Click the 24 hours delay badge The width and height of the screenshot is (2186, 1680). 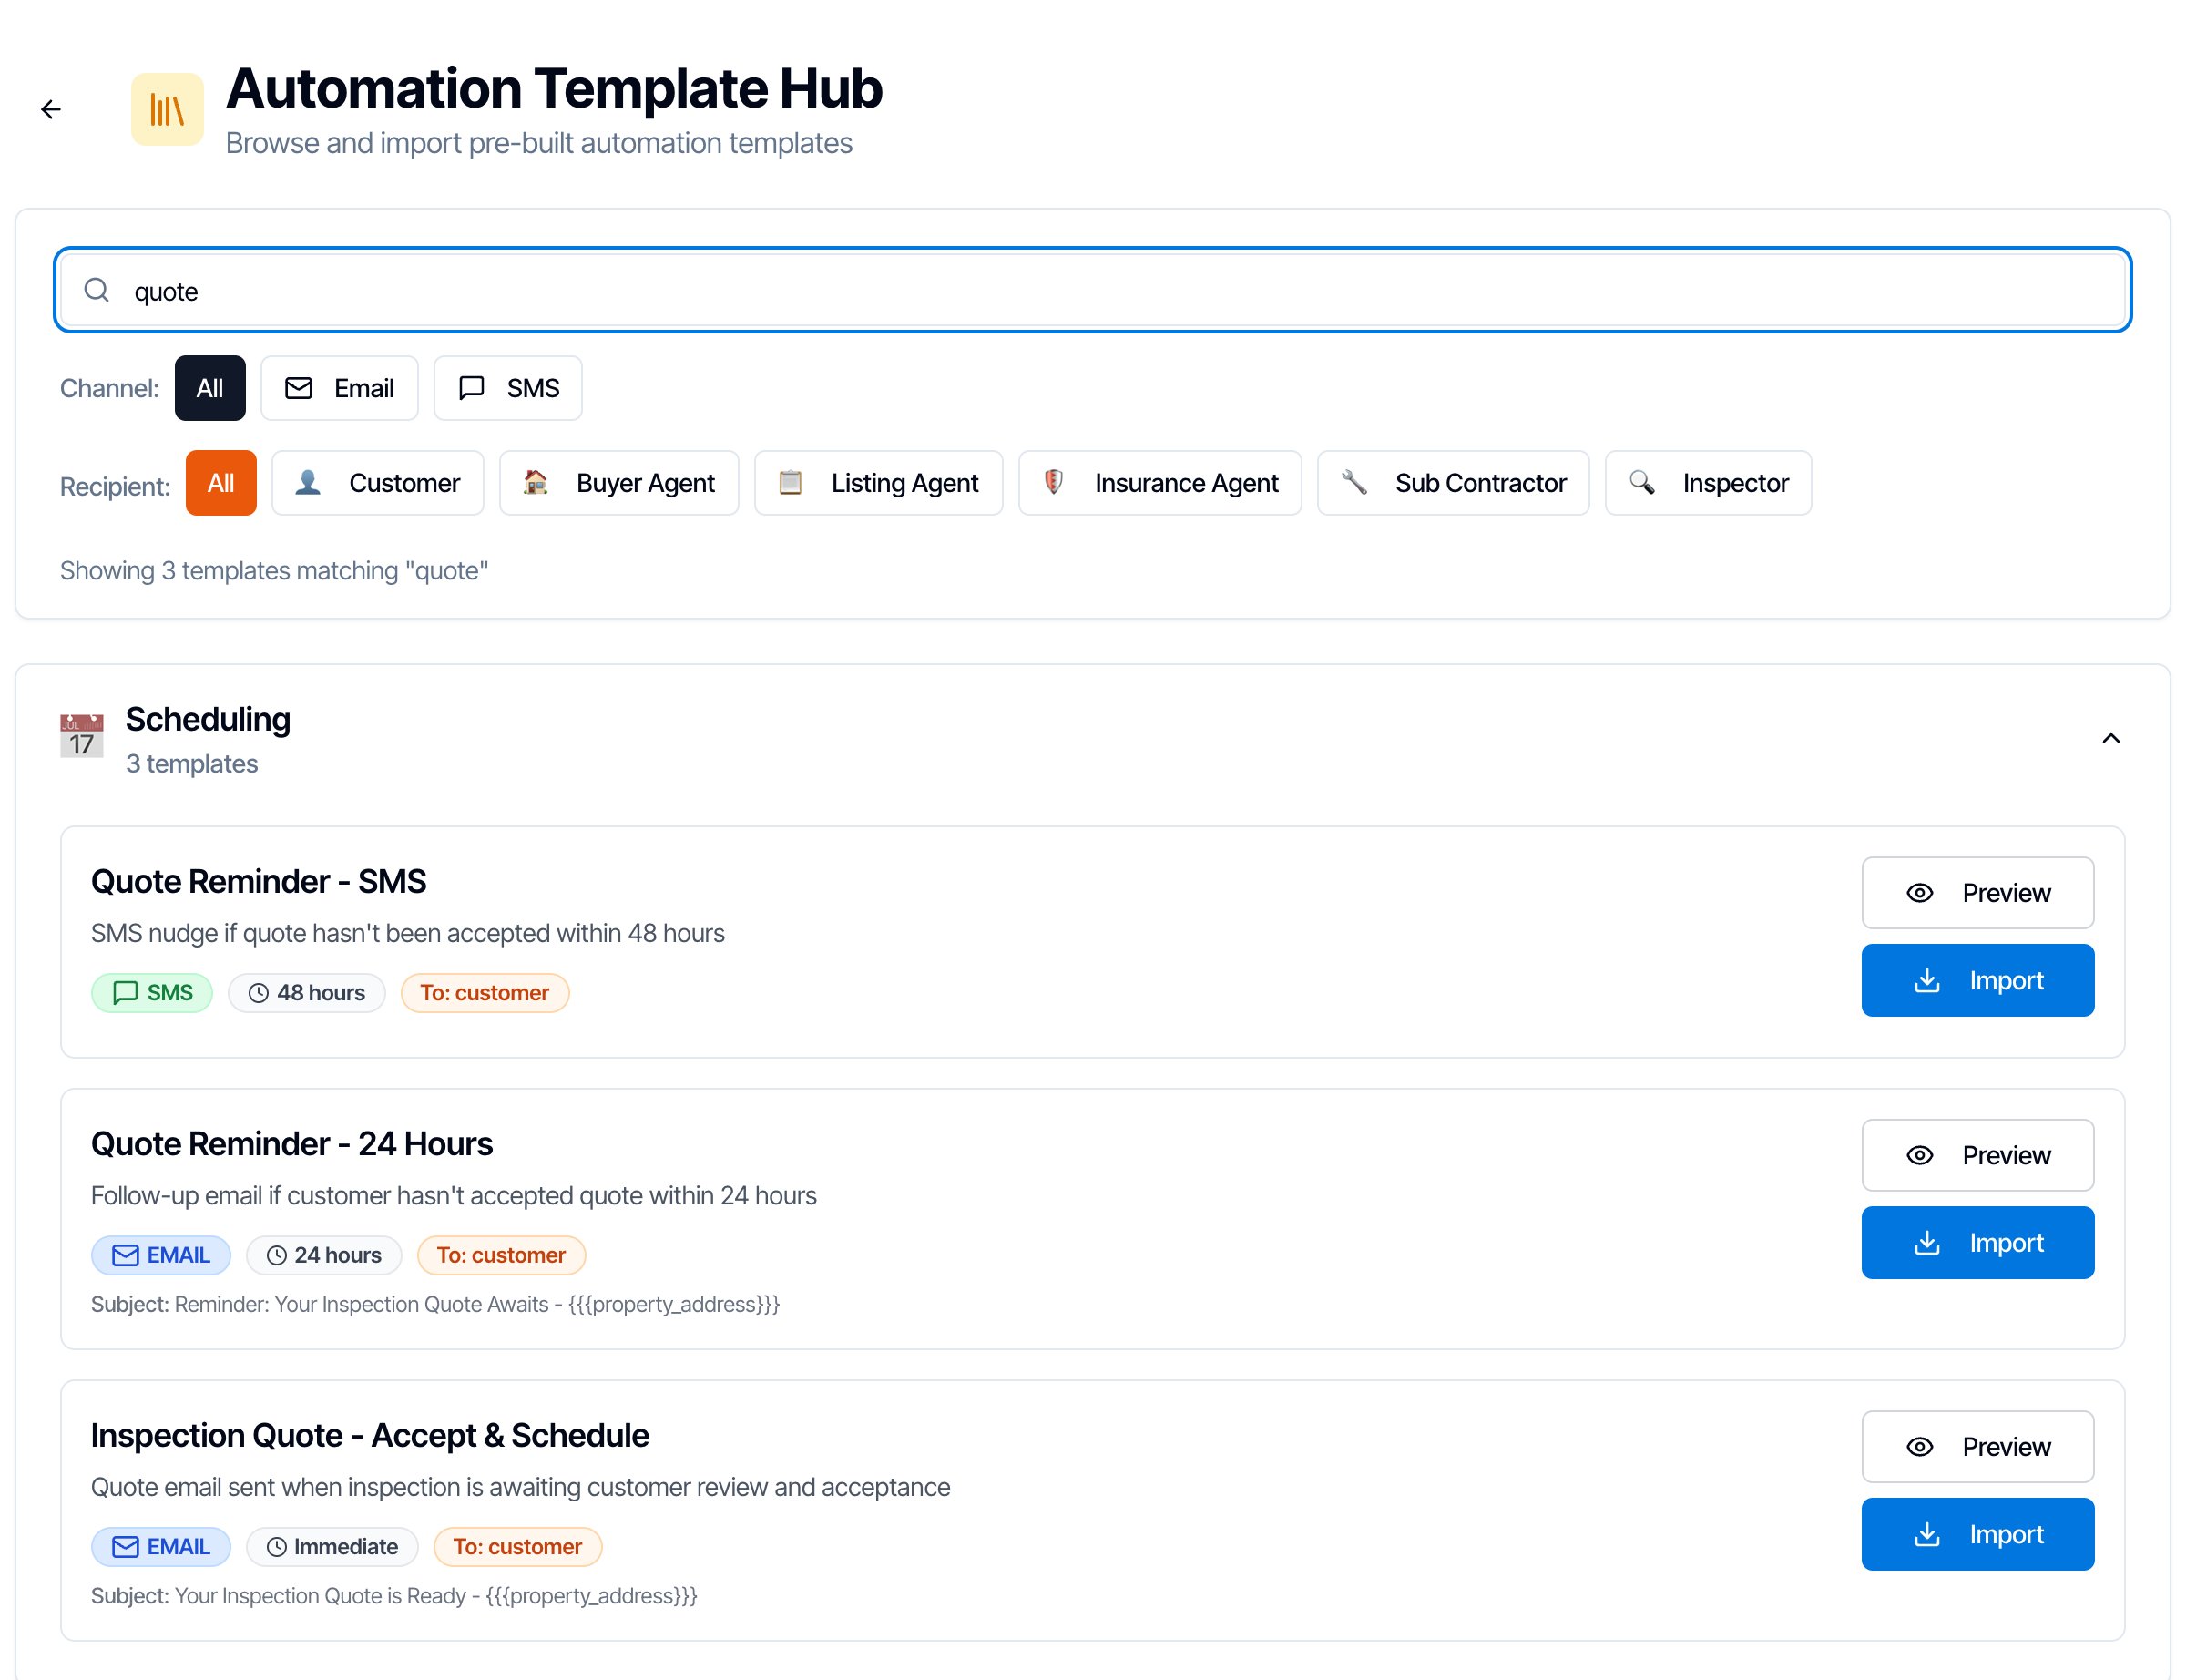click(324, 1255)
